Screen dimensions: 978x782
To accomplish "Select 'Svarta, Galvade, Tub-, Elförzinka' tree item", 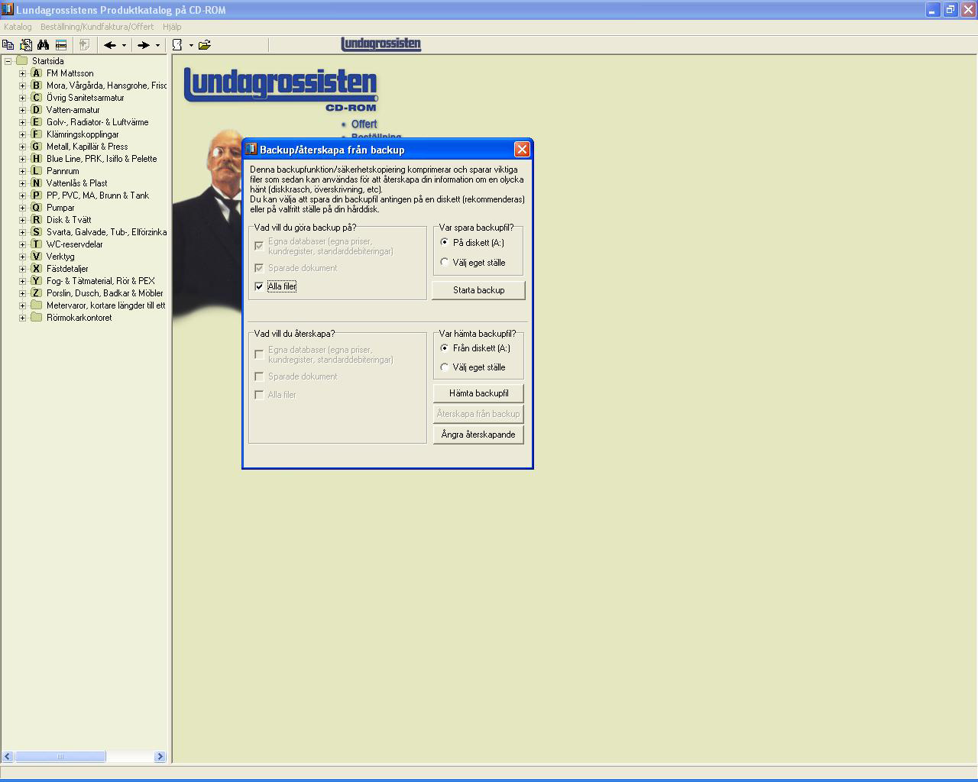I will [106, 232].
